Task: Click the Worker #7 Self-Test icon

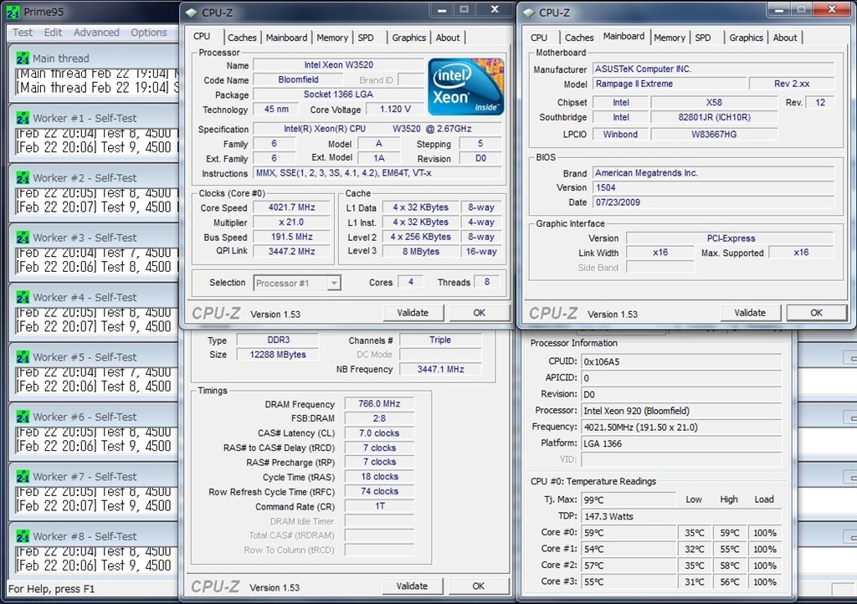Action: tap(23, 476)
